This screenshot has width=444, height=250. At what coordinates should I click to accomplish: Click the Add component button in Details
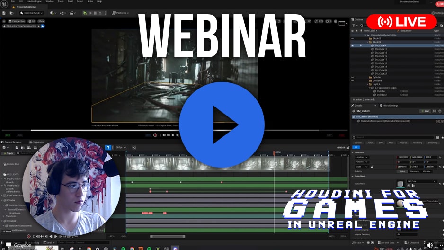click(x=425, y=111)
